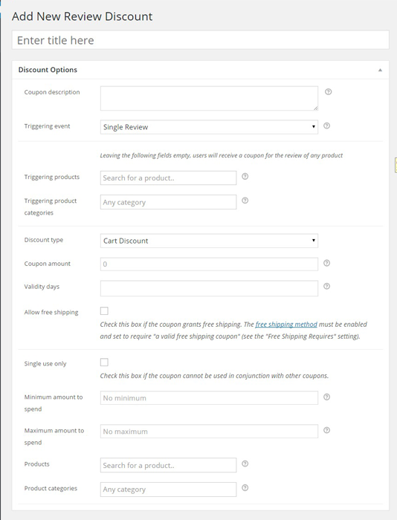Click help icon for Triggering product categories

tap(245, 201)
